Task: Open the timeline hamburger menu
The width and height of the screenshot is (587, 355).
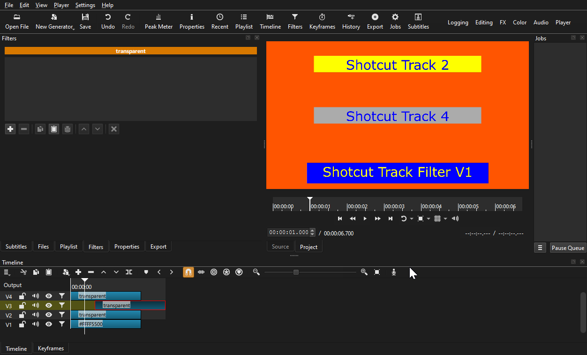Action: coord(7,272)
